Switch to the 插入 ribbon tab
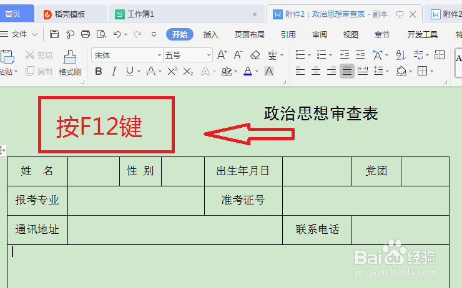Screen dimensions: 462x288 (x=210, y=34)
